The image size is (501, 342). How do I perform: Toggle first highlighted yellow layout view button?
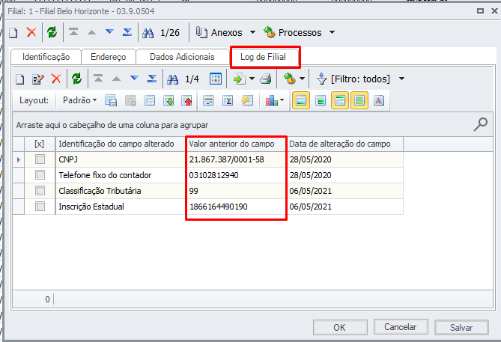[301, 100]
